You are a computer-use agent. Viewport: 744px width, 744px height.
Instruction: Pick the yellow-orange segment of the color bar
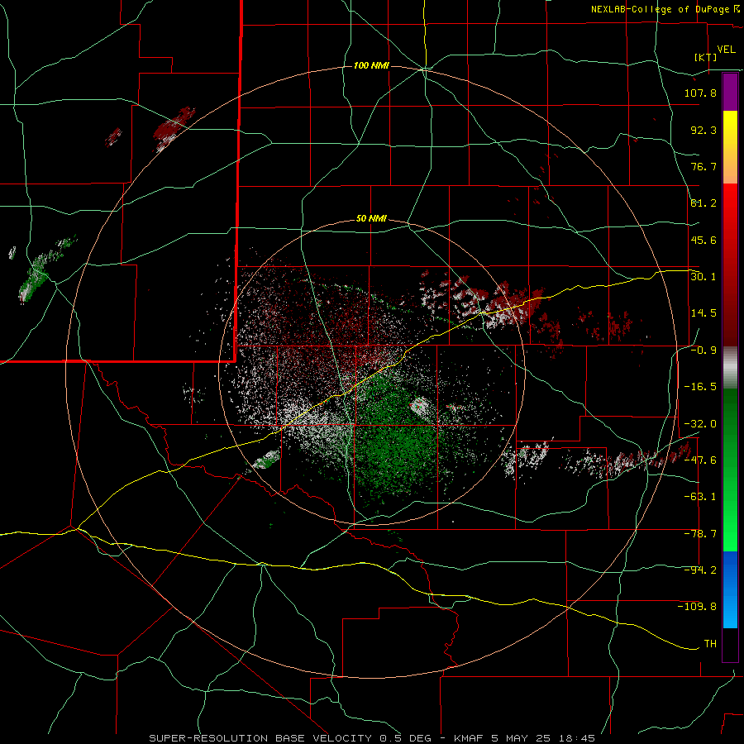(x=730, y=147)
